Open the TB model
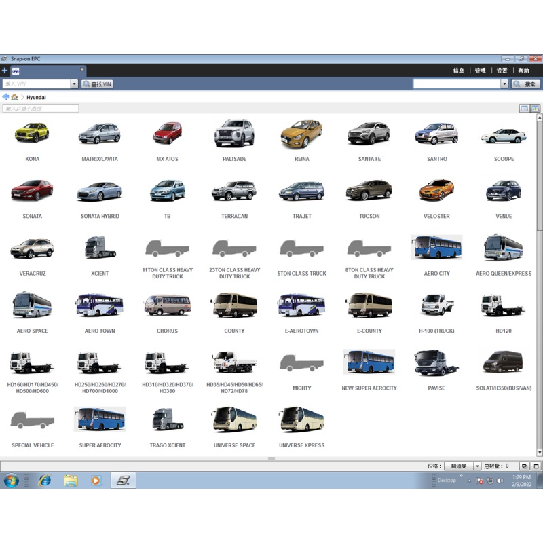The image size is (543, 543). pyautogui.click(x=167, y=190)
